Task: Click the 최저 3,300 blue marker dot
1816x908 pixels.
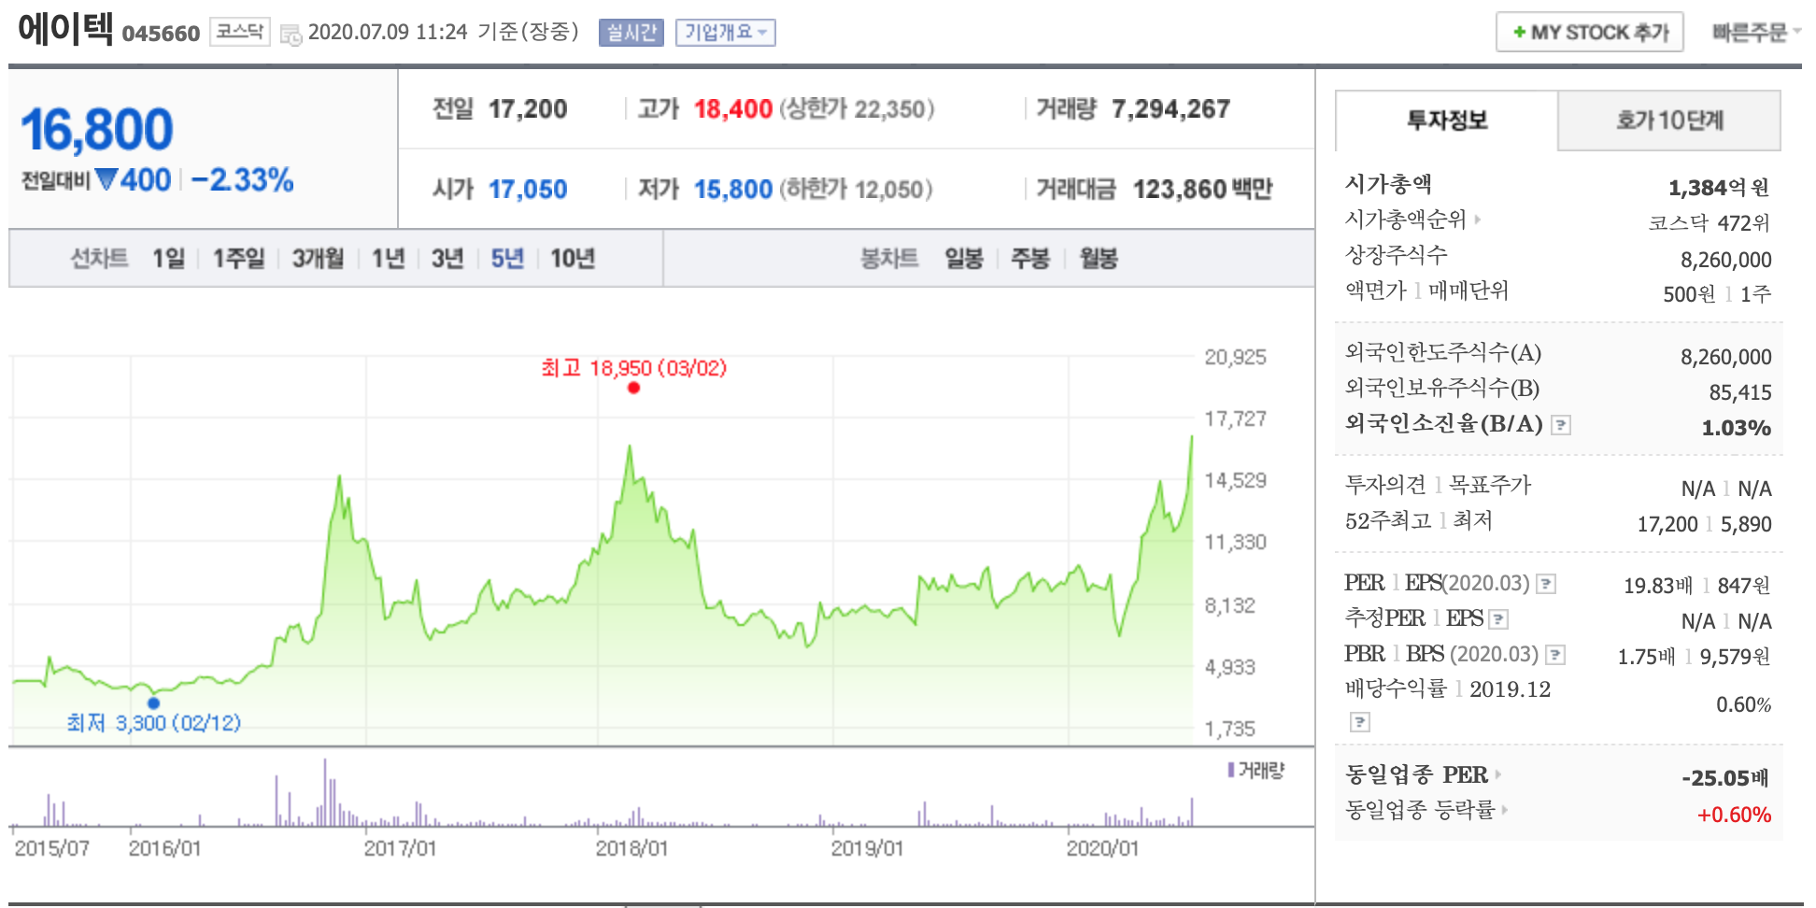Action: pos(154,703)
